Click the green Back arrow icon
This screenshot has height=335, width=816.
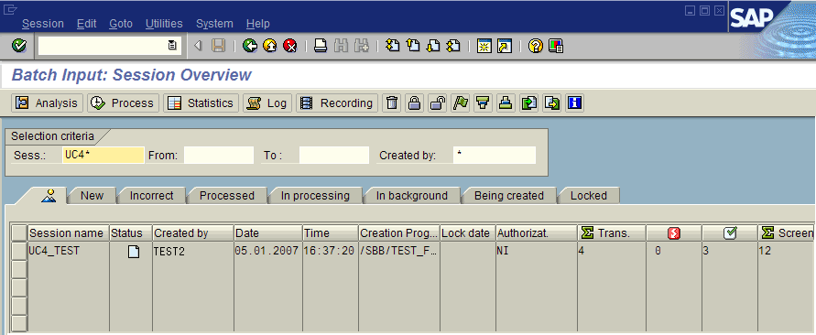[x=250, y=46]
